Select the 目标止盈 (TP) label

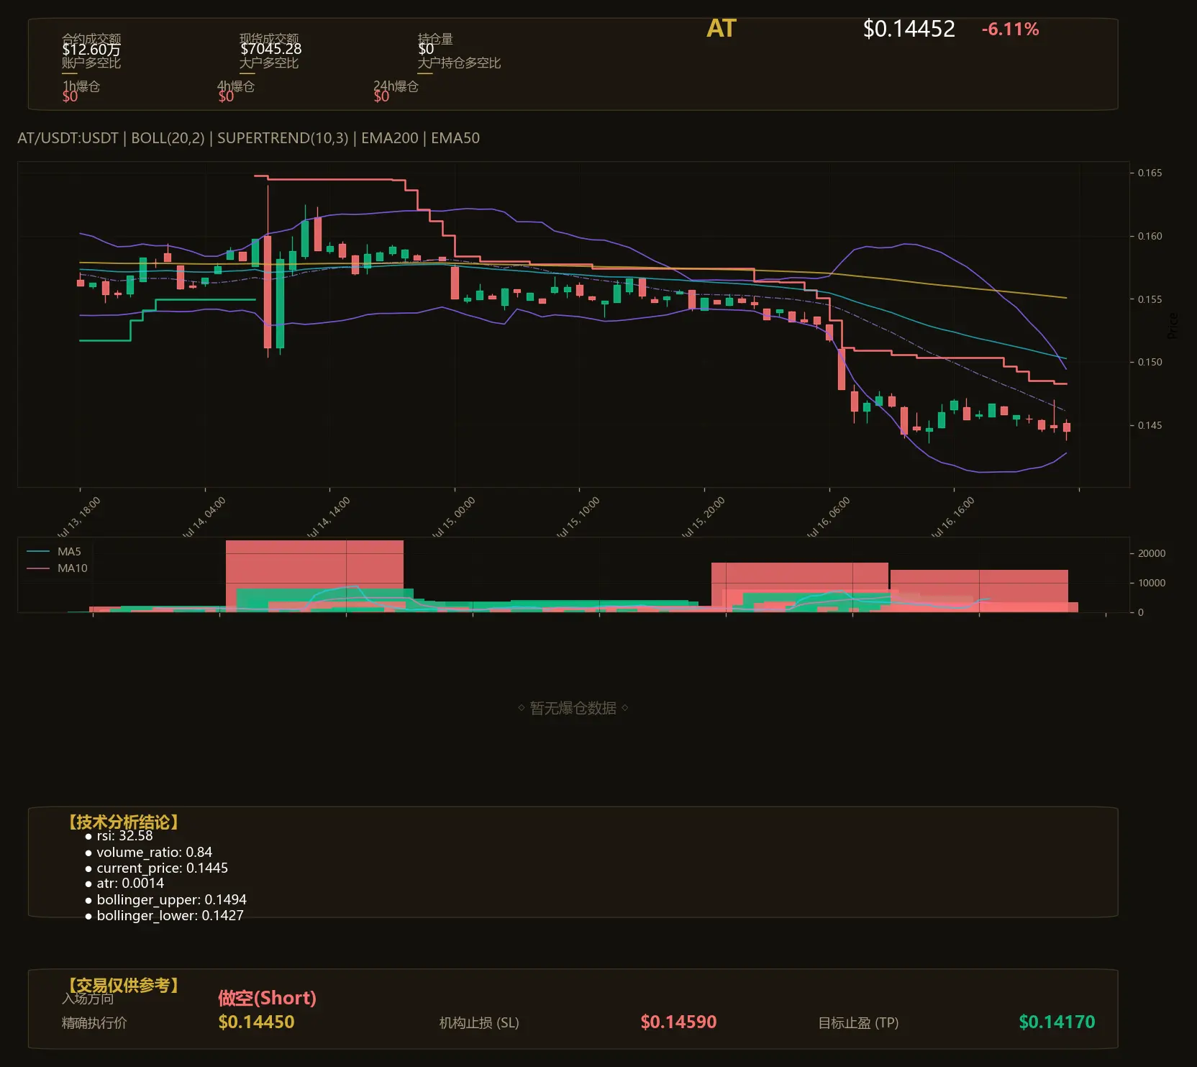click(x=858, y=1023)
